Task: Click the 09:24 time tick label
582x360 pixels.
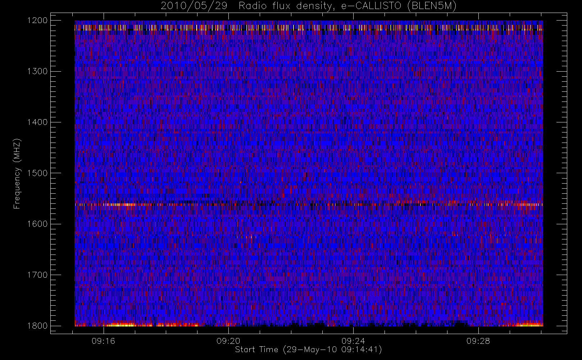Action: click(353, 341)
